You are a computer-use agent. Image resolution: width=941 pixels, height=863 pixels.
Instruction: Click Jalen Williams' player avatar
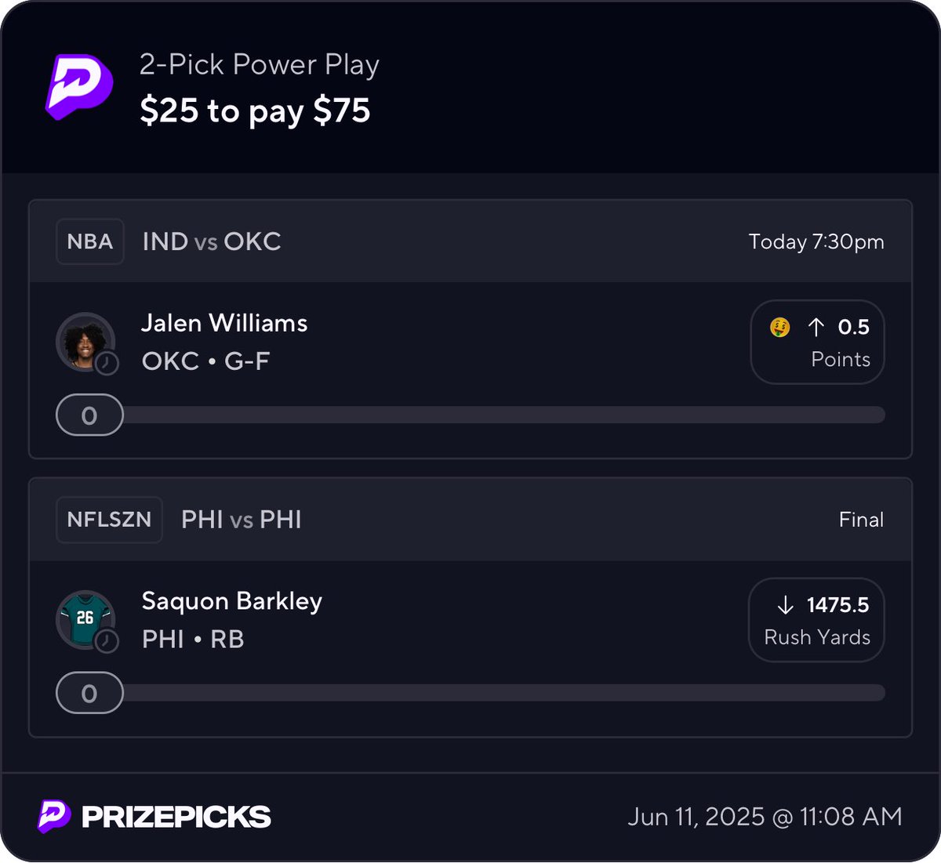[84, 341]
